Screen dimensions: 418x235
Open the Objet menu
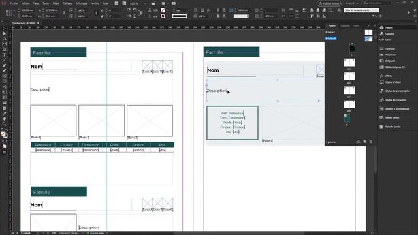click(56, 3)
